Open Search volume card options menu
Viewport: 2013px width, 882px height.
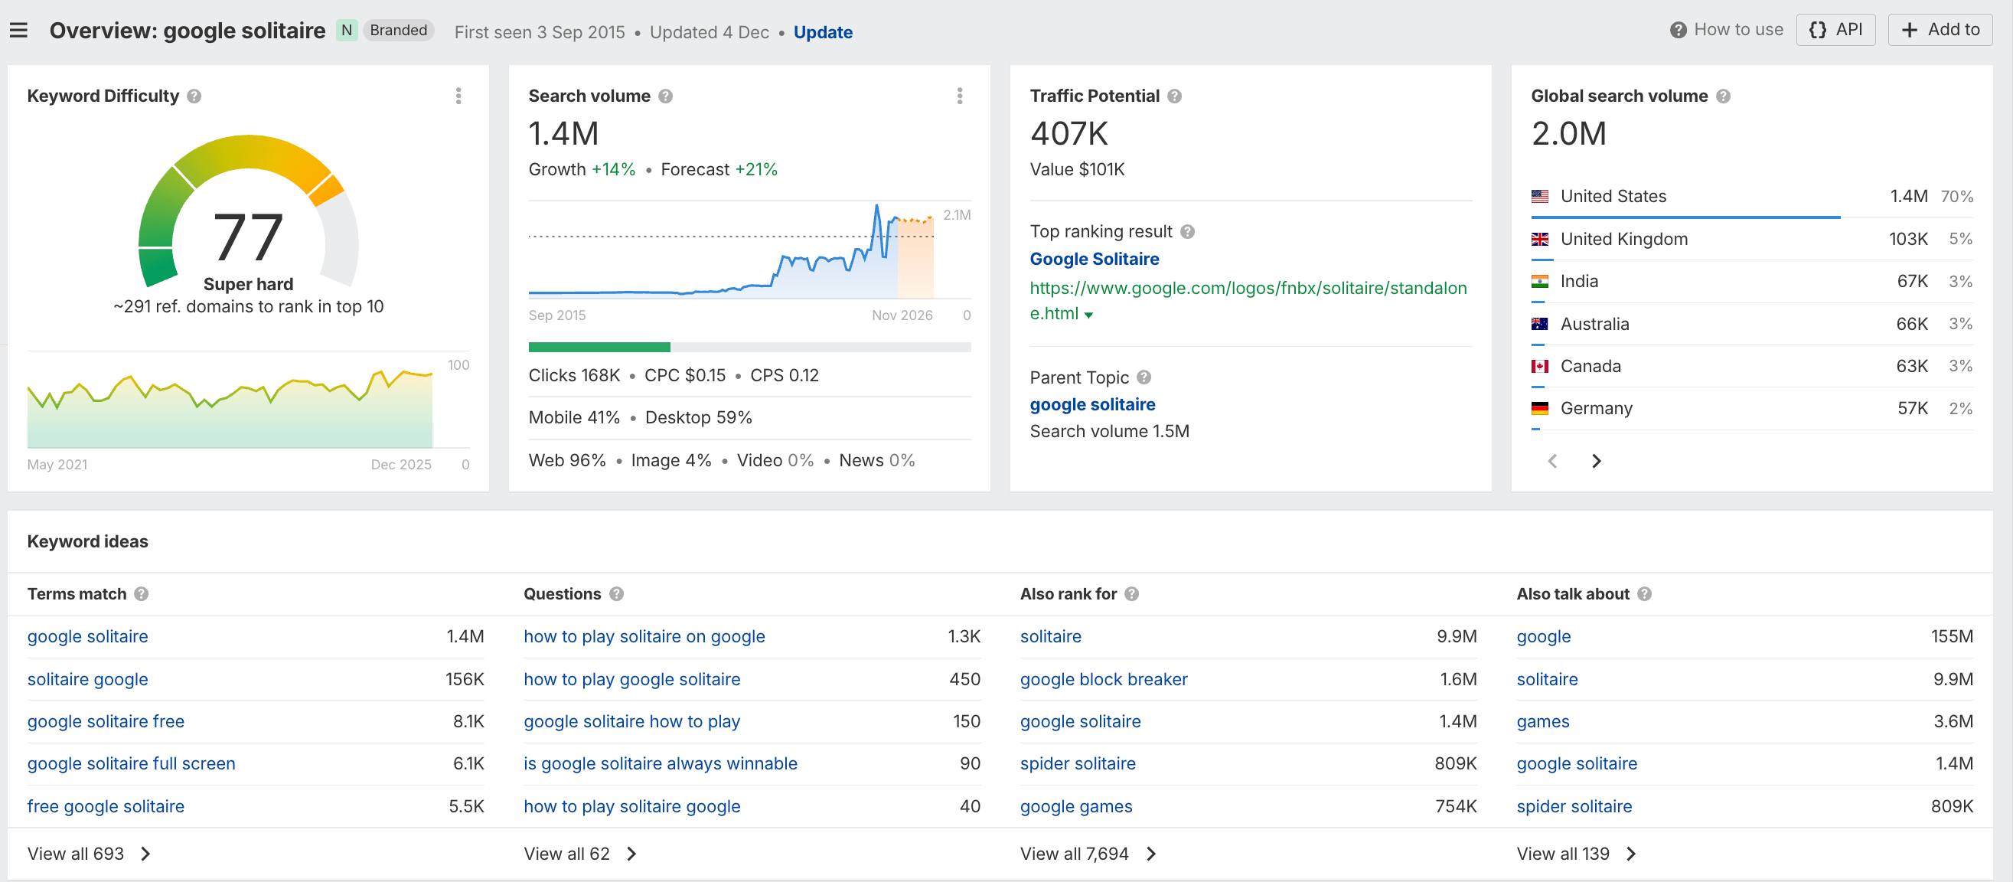coord(960,96)
